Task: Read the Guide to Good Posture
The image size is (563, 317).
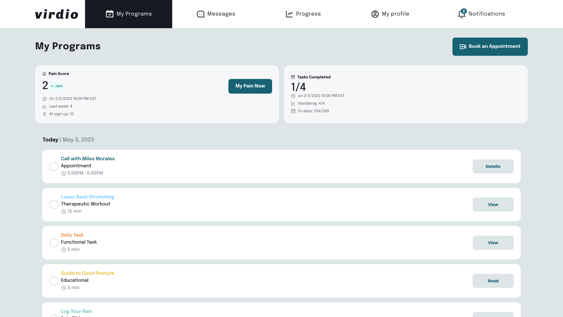Action: (493, 281)
